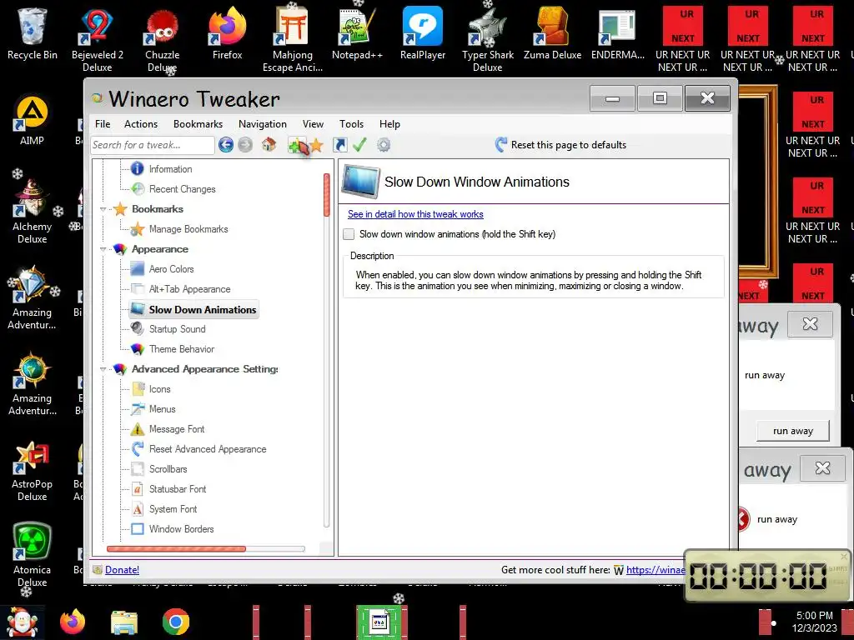Open Alchemy Deluxe desktop shortcut

click(33, 211)
